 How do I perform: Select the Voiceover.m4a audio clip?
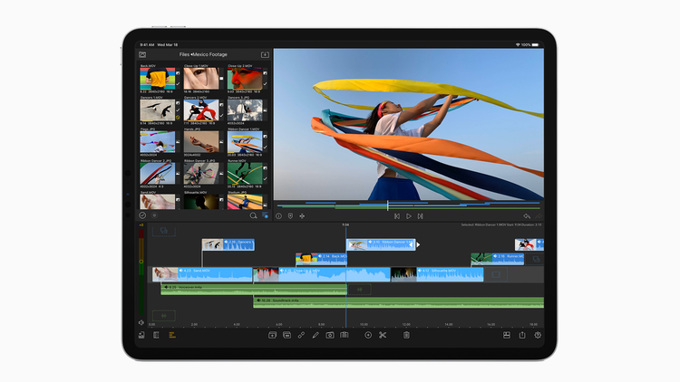[x=254, y=290]
